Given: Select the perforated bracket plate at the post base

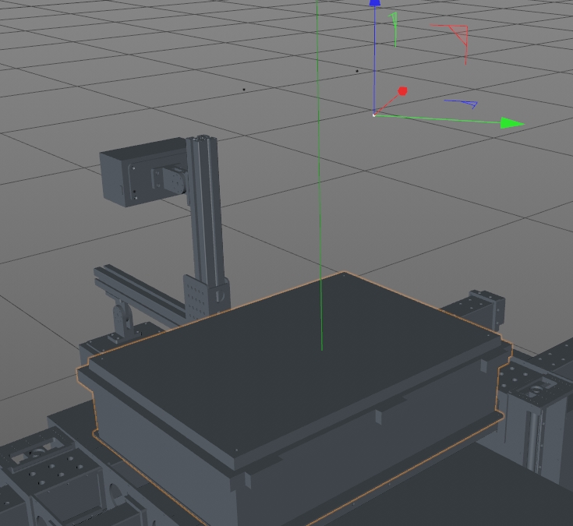Looking at the screenshot, I should tap(196, 297).
